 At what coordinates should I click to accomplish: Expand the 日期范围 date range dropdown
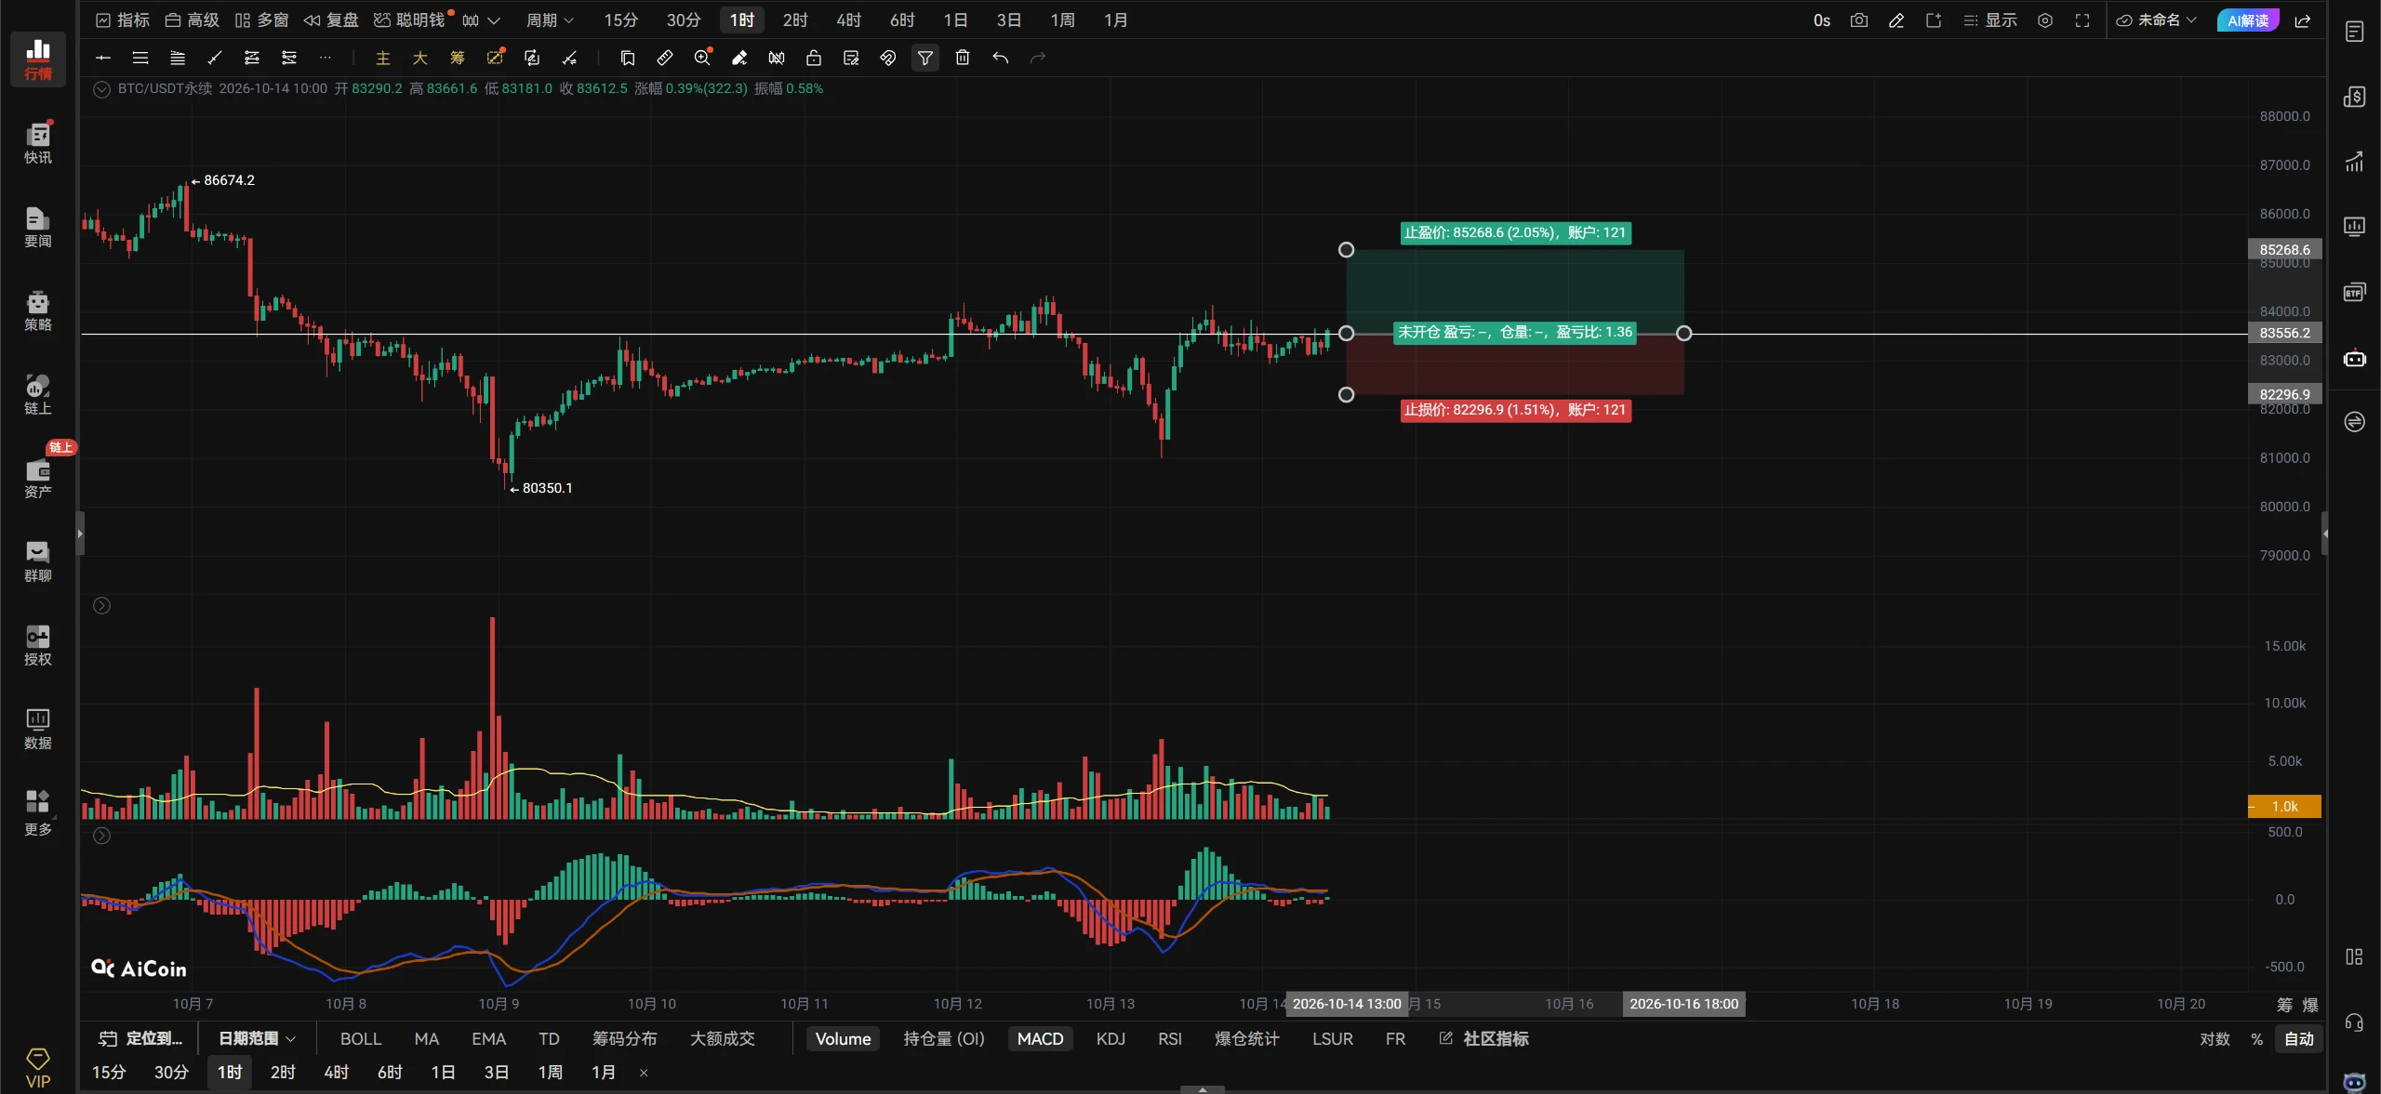pyautogui.click(x=257, y=1038)
